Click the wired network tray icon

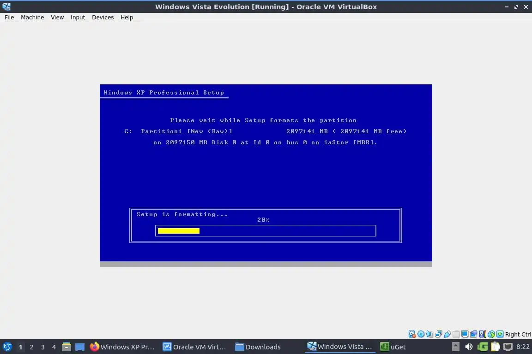(508, 347)
